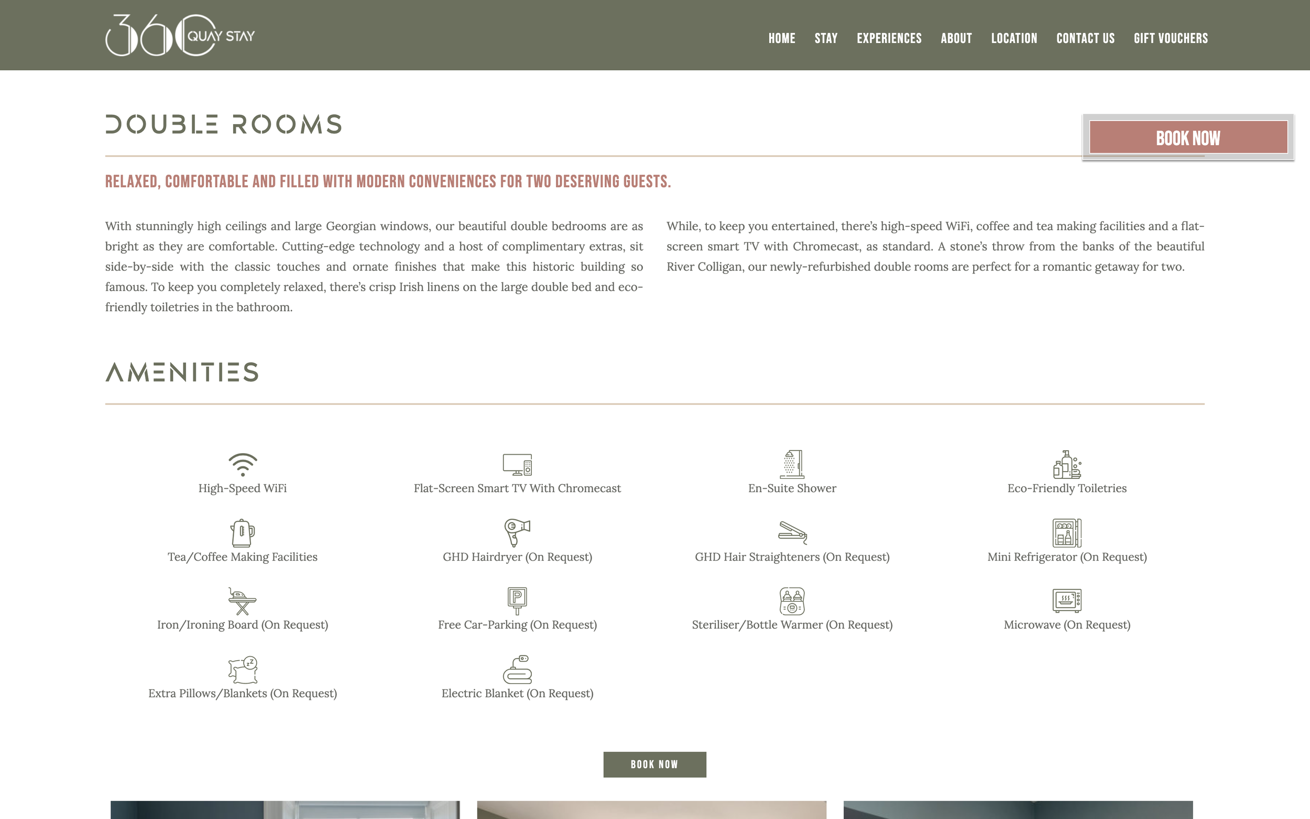Image resolution: width=1310 pixels, height=819 pixels.
Task: Click the Double Rooms heading
Action: (x=223, y=124)
